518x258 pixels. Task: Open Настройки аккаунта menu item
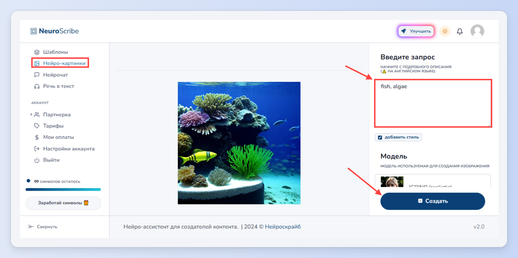[64, 149]
